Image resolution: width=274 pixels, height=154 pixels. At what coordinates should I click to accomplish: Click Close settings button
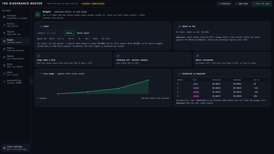click(x=16, y=148)
